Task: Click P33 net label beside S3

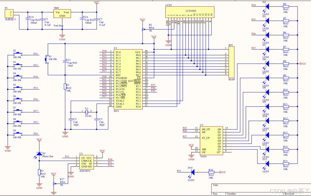Action: click(x=35, y=65)
